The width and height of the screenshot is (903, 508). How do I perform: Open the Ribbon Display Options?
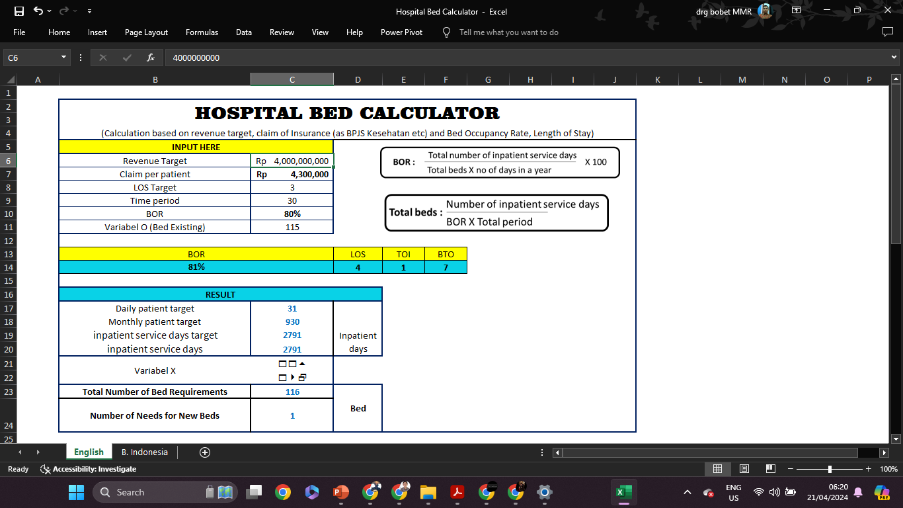[796, 11]
